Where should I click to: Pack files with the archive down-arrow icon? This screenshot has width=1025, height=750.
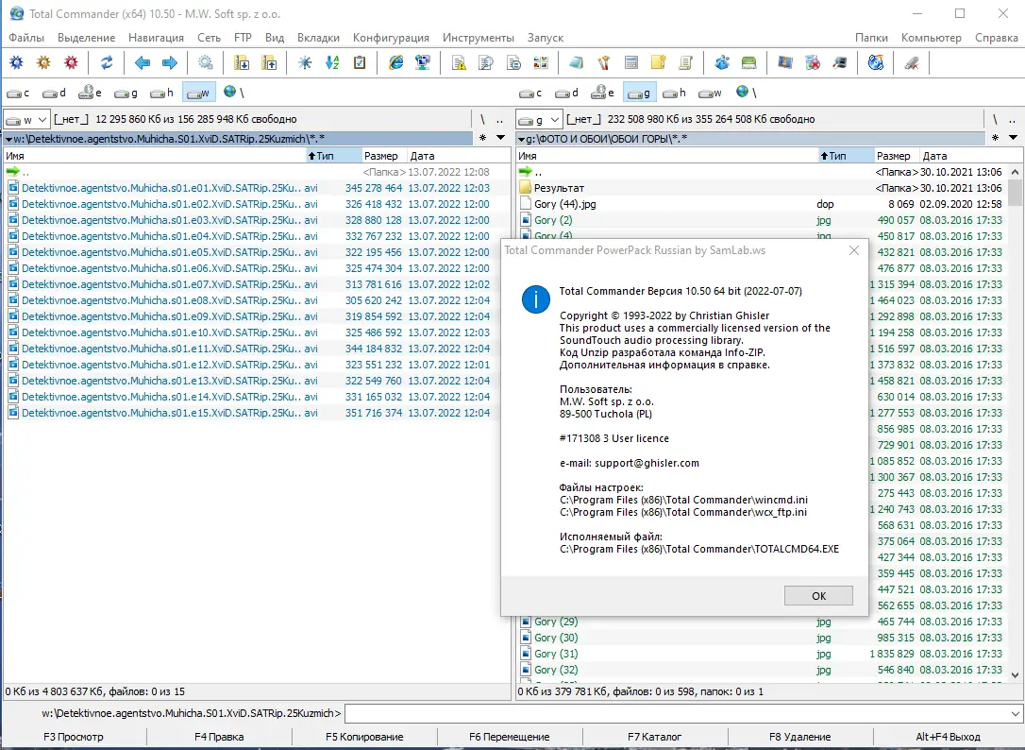pos(242,63)
